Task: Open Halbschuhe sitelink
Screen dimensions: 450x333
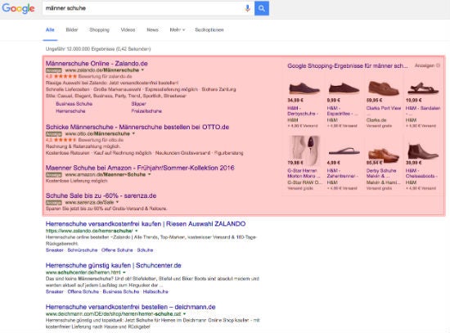Action: (155, 291)
